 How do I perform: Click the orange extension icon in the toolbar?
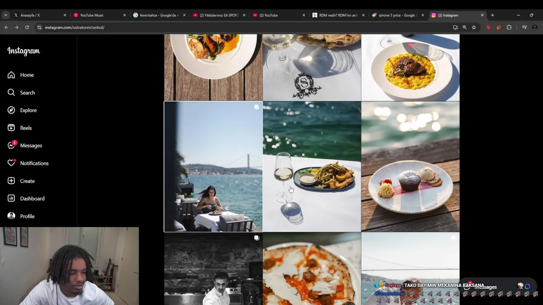[498, 27]
